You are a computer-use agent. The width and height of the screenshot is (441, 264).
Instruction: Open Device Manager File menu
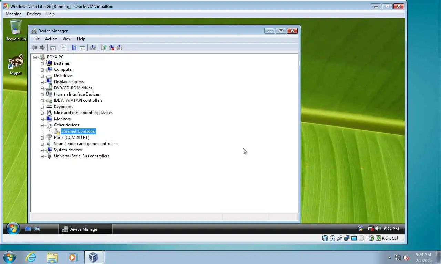coord(37,39)
